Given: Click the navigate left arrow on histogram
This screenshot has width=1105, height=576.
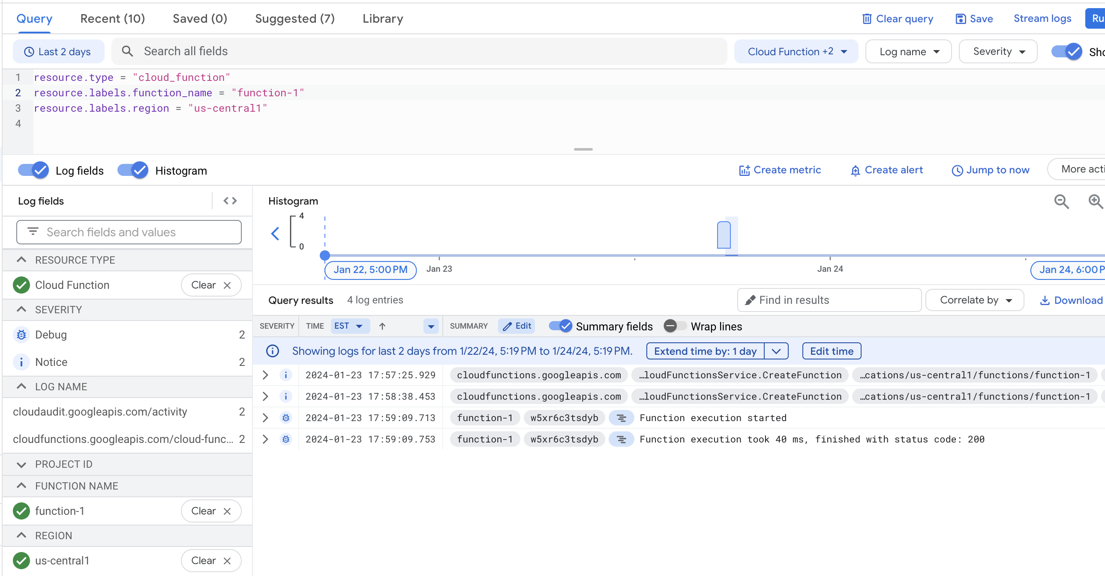Looking at the screenshot, I should 276,234.
